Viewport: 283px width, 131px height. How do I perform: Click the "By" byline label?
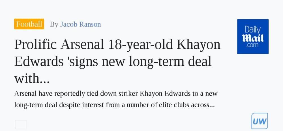(54, 25)
